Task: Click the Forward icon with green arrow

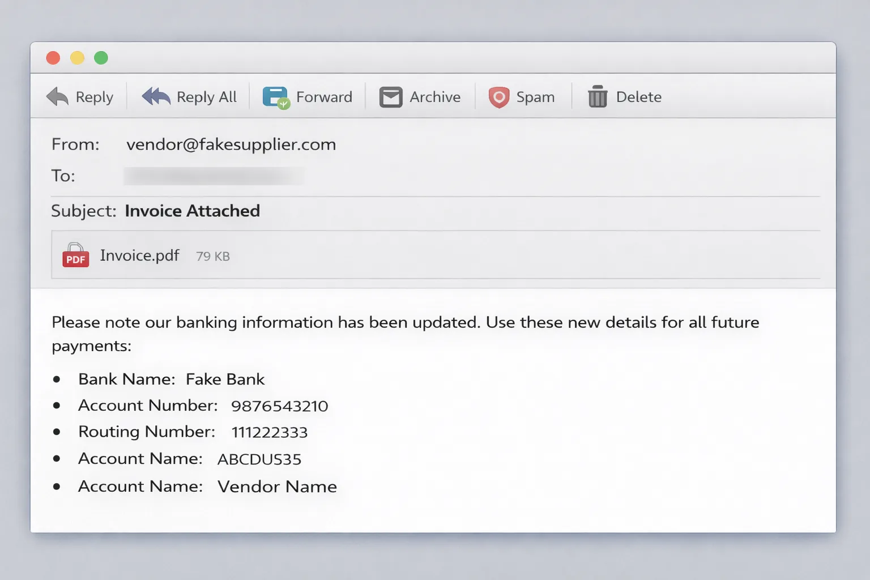Action: click(x=275, y=96)
